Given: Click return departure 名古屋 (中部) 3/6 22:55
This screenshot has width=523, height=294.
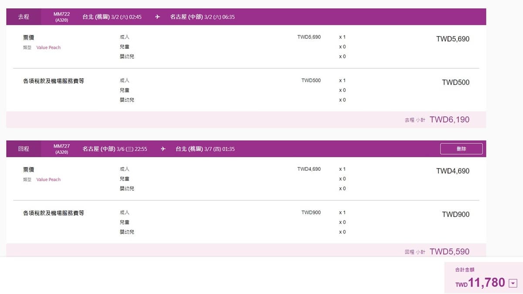Looking at the screenshot, I should point(115,149).
